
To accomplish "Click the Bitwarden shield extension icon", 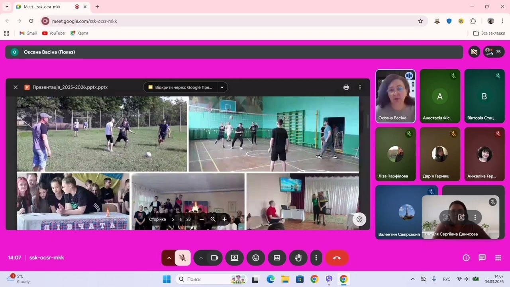I will [449, 21].
